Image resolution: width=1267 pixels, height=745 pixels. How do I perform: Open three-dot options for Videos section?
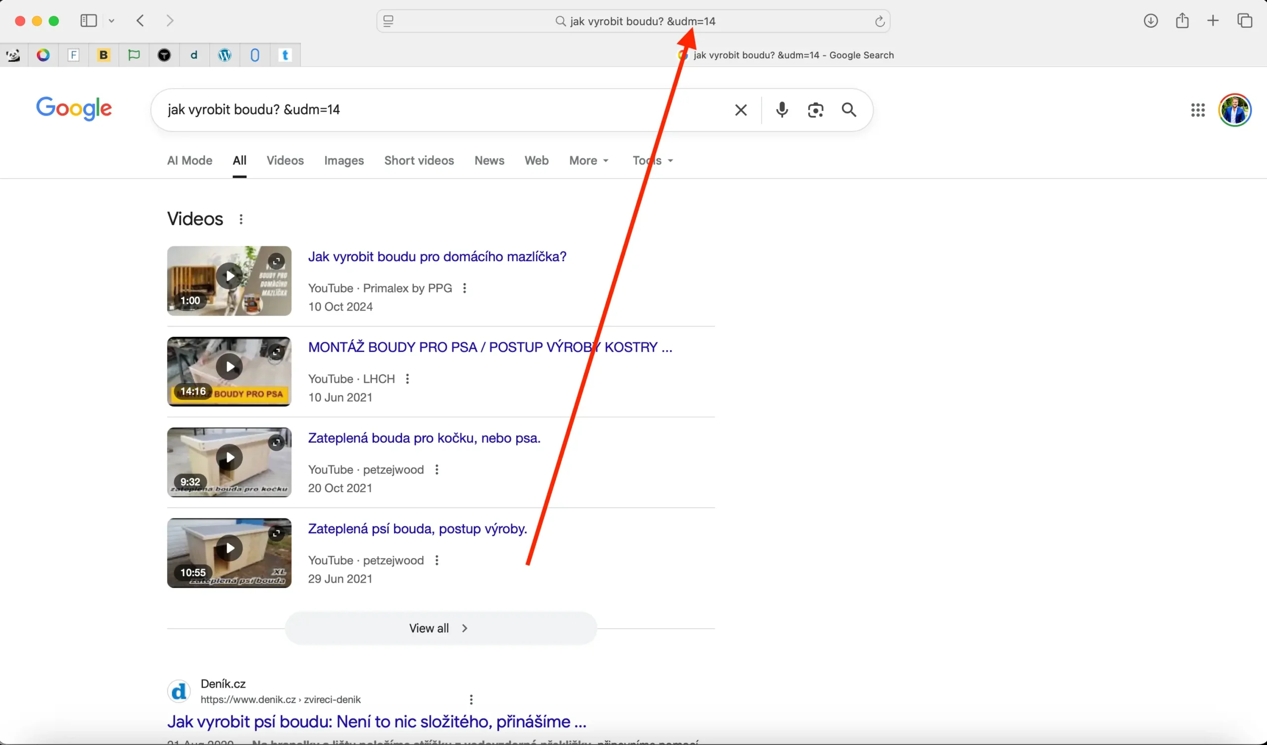(x=241, y=219)
